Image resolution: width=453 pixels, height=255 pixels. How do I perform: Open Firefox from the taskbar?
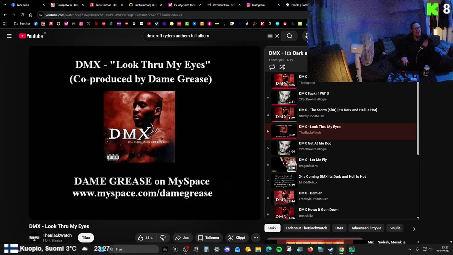(310, 249)
